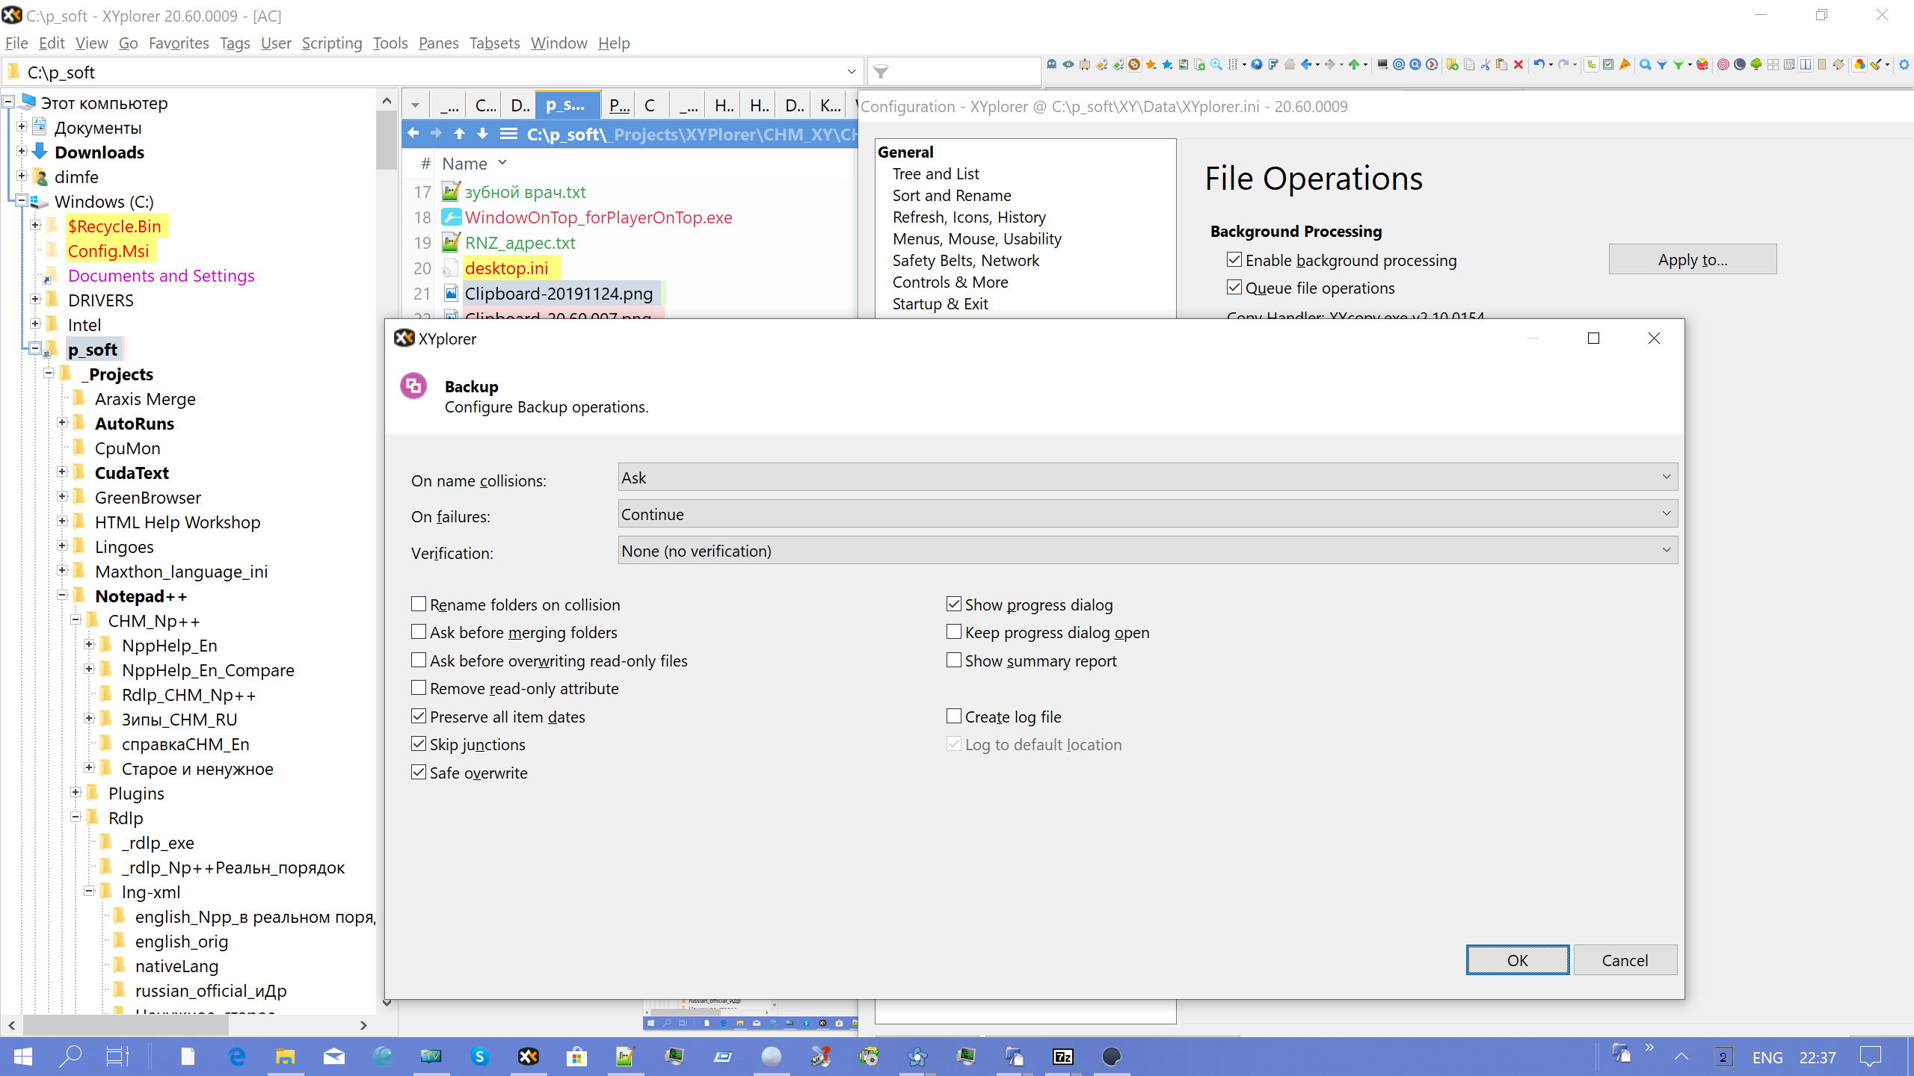
Task: Expand 'On name collisions' dropdown
Action: [x=1663, y=477]
